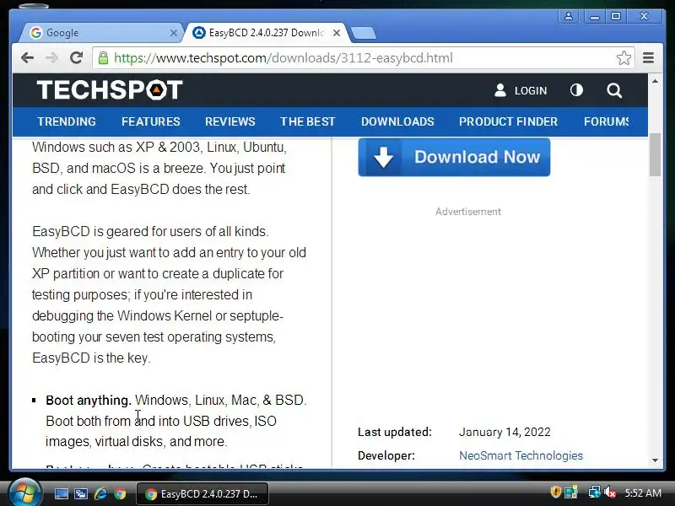Click the page scrollbar down arrow
The image size is (675, 506).
(655, 460)
